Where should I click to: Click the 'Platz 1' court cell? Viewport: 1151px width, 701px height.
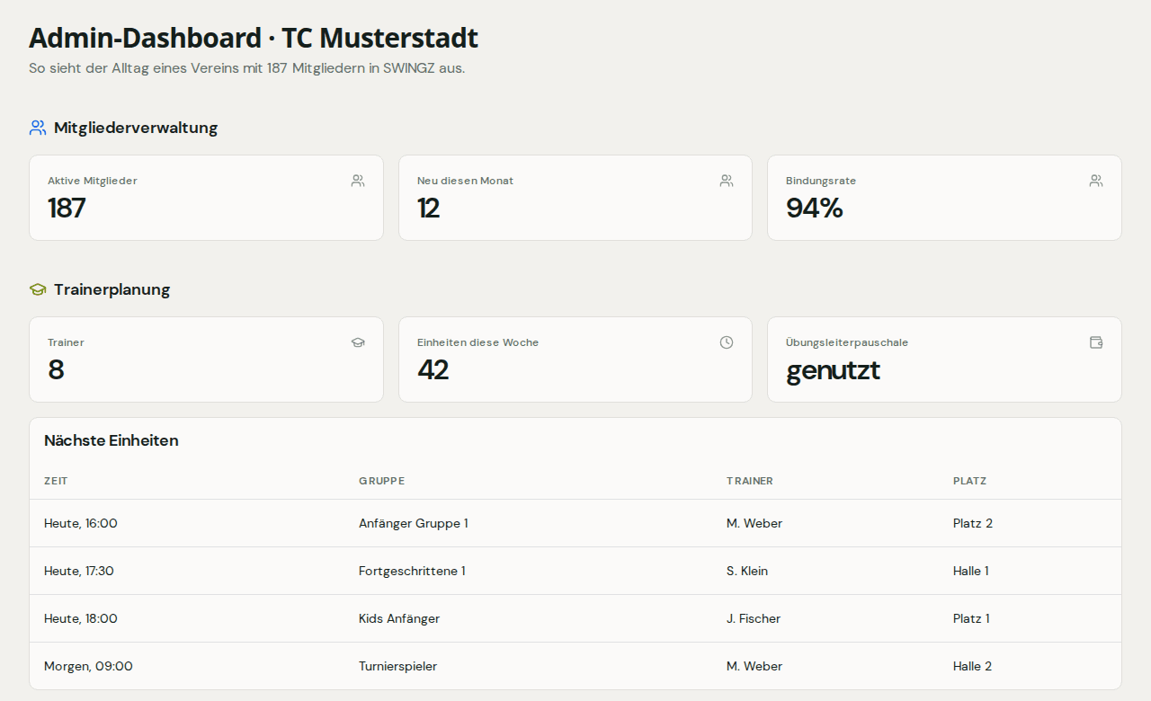coord(971,618)
